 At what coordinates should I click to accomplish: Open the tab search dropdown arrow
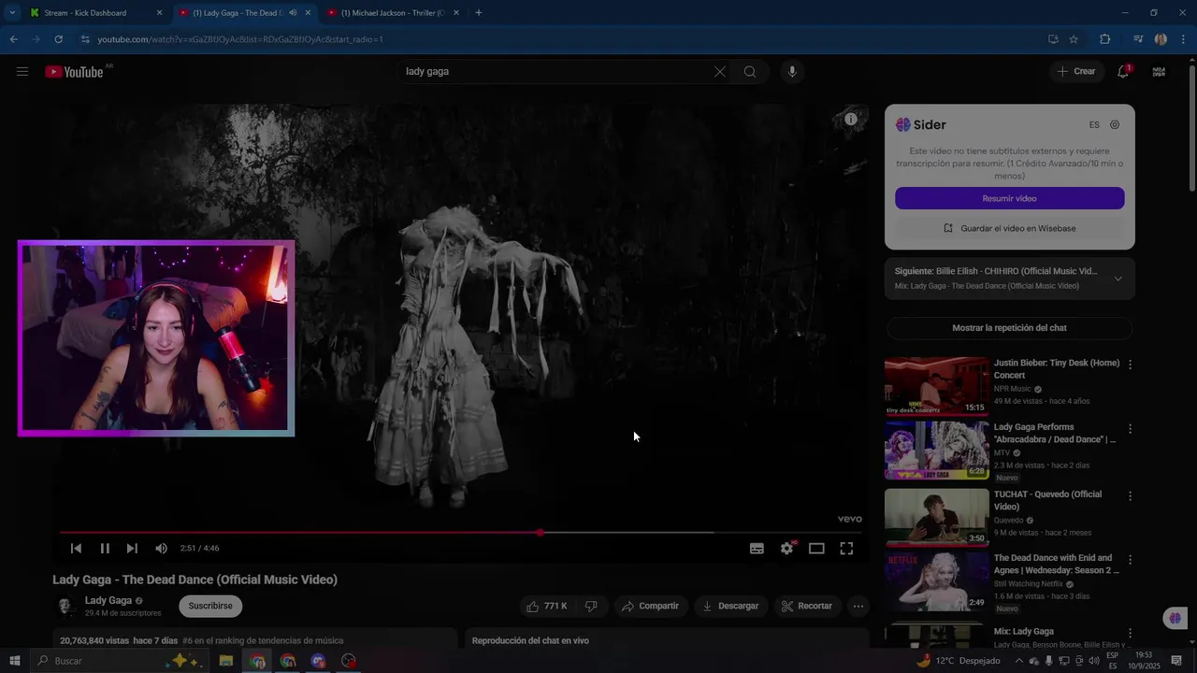(11, 13)
